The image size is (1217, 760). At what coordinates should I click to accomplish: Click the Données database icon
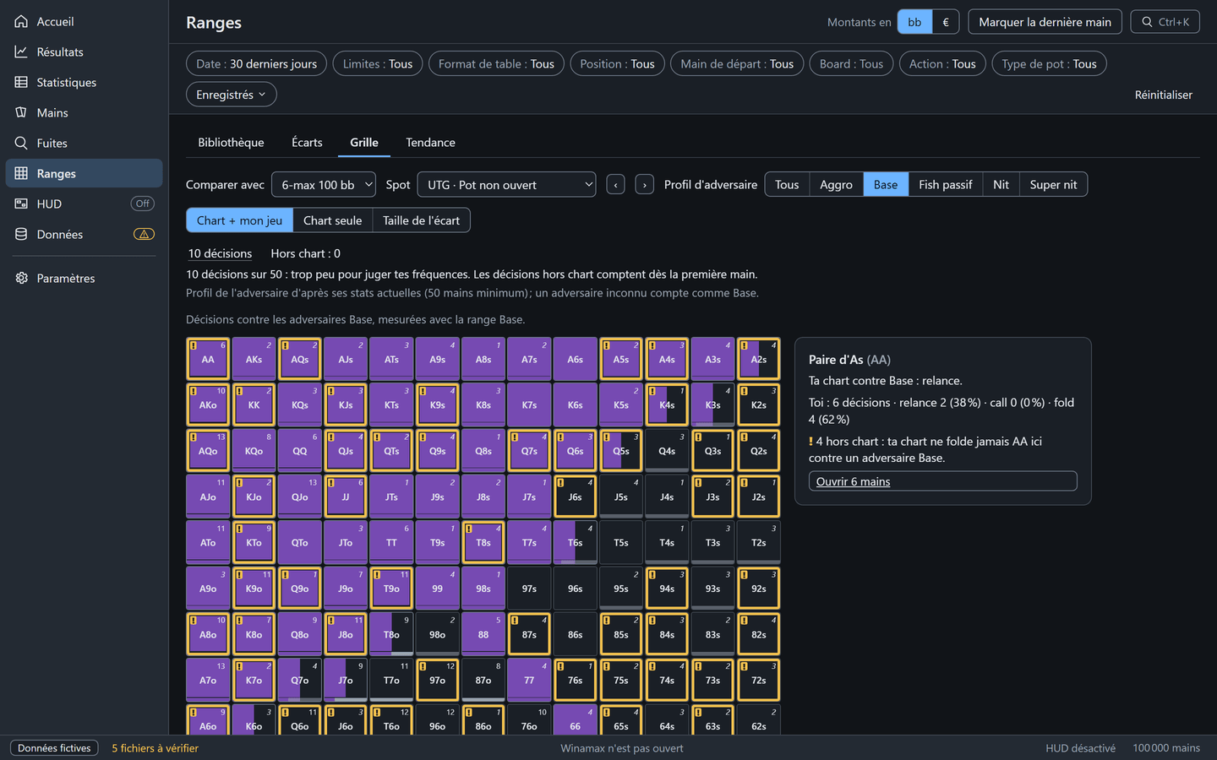click(21, 234)
